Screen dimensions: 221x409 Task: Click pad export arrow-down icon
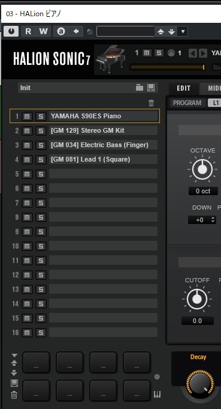[14, 373]
